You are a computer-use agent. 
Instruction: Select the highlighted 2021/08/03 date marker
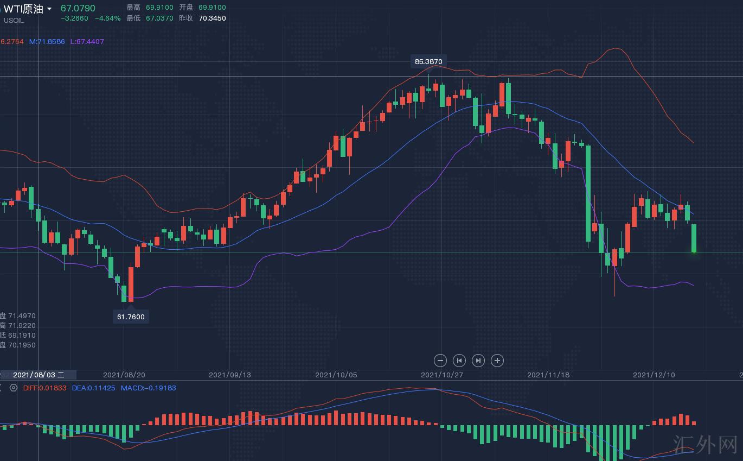38,375
